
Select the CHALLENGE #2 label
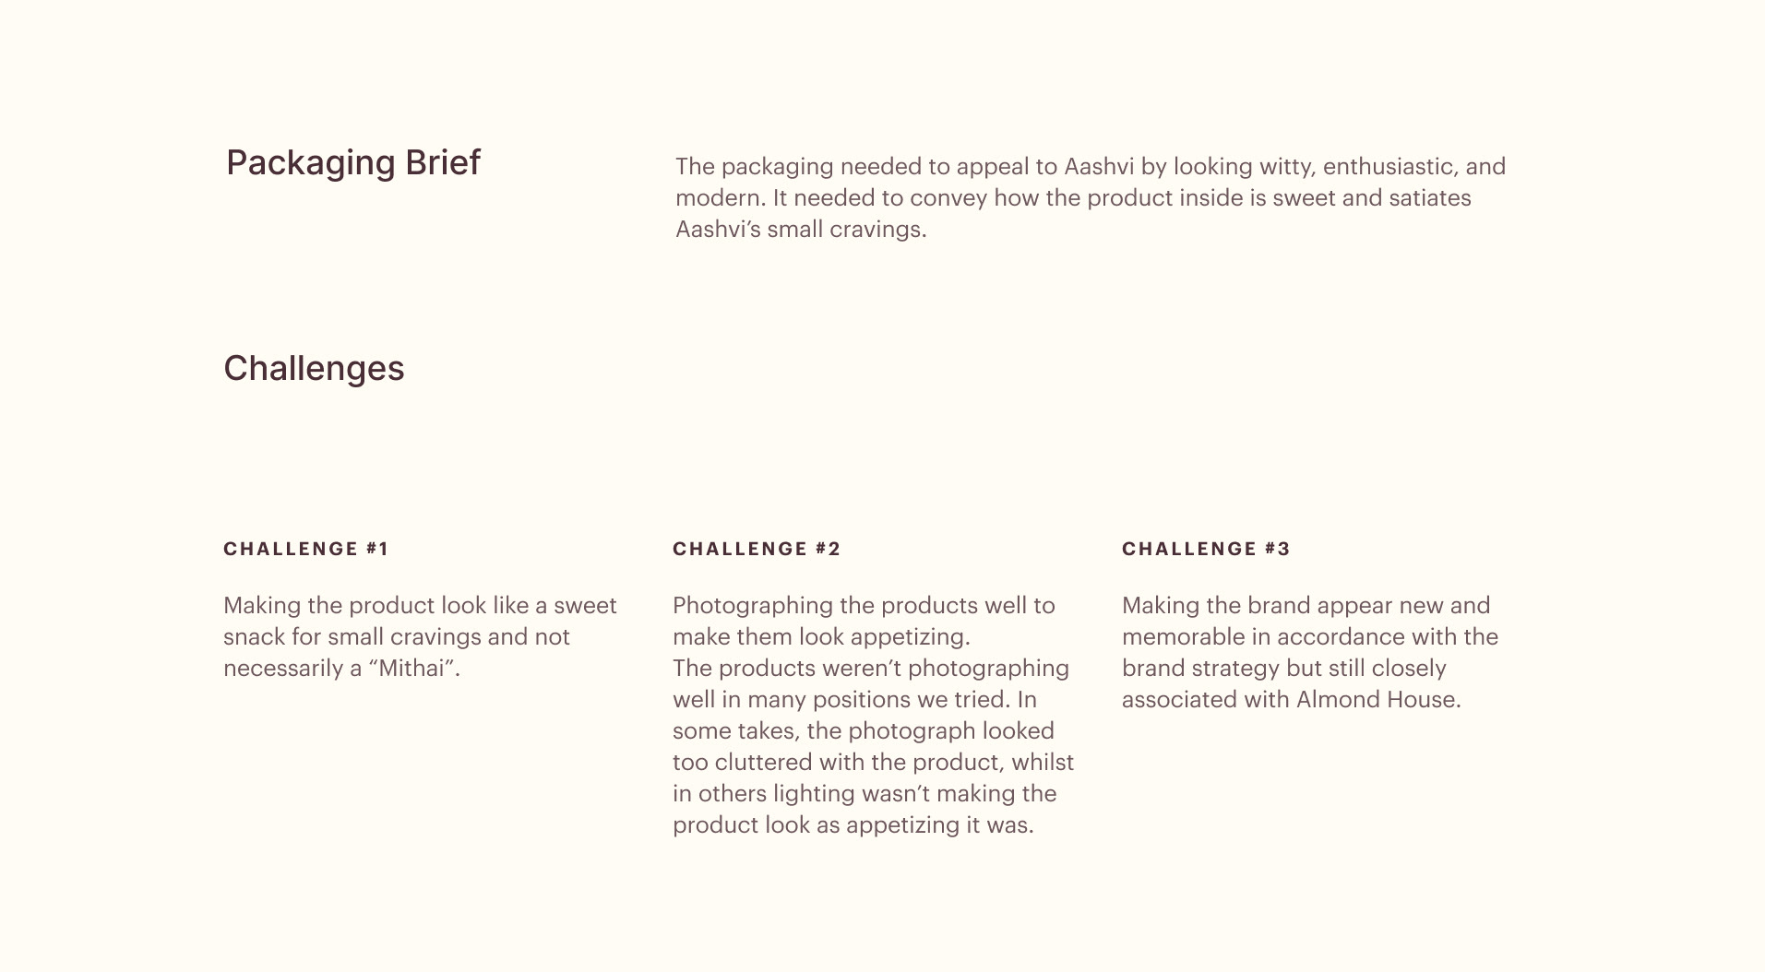(757, 549)
